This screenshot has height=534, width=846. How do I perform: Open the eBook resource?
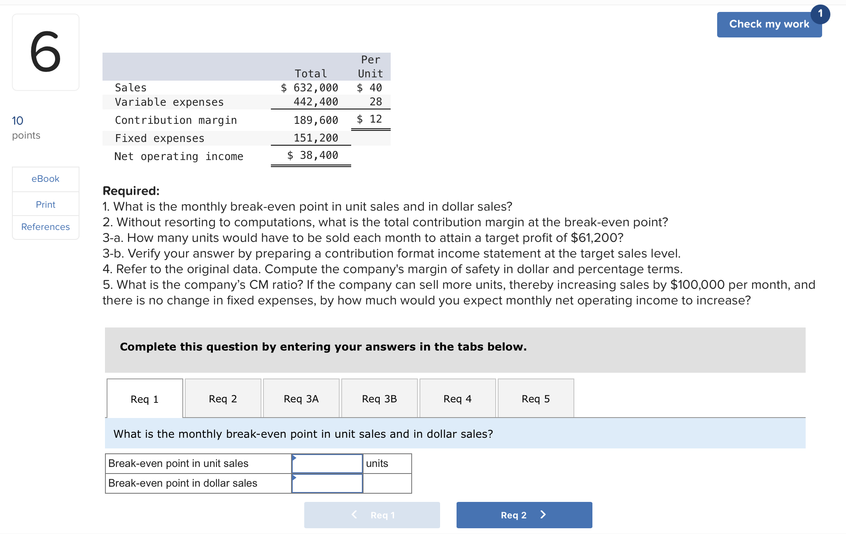coord(45,179)
